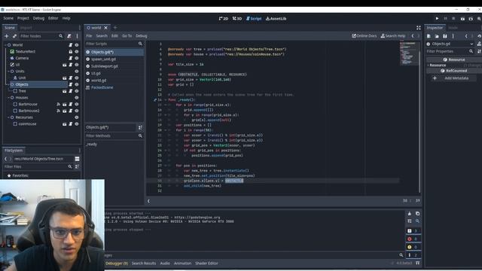The height and width of the screenshot is (271, 482).
Task: Hide the Objects node
Action: tap(77, 84)
